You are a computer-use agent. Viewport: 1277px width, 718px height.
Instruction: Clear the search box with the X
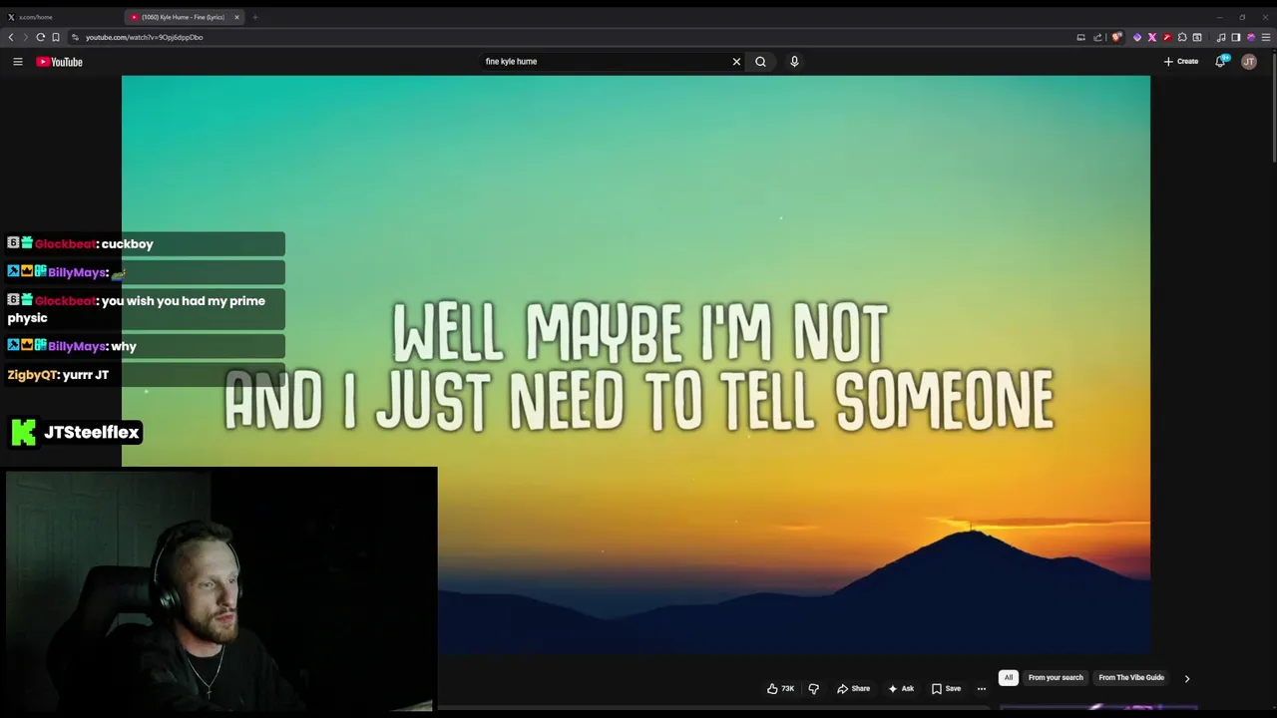point(736,62)
